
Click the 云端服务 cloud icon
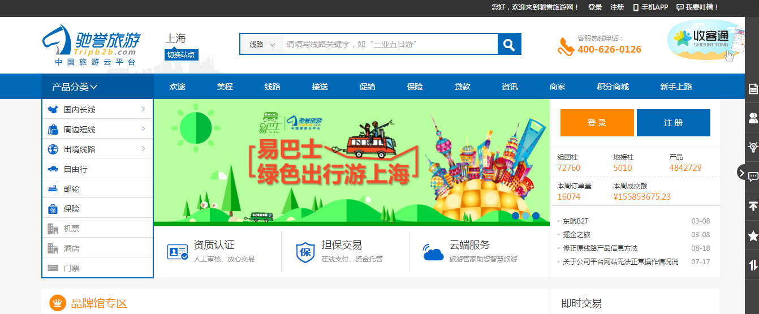(433, 252)
